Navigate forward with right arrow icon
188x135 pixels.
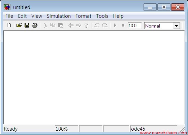[x=79, y=25]
